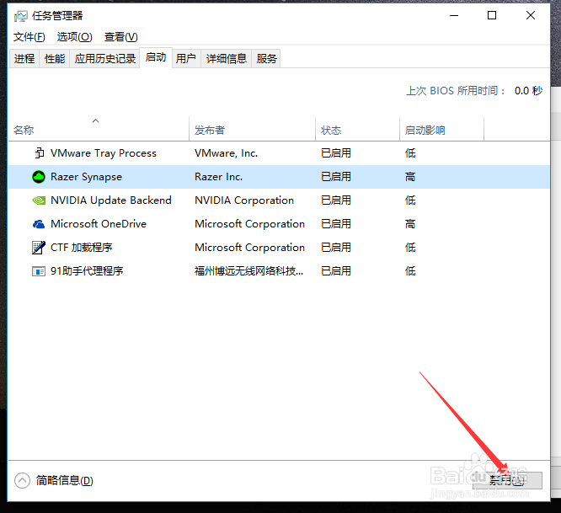
Task: Open the 选项(O) menu
Action: pos(74,37)
